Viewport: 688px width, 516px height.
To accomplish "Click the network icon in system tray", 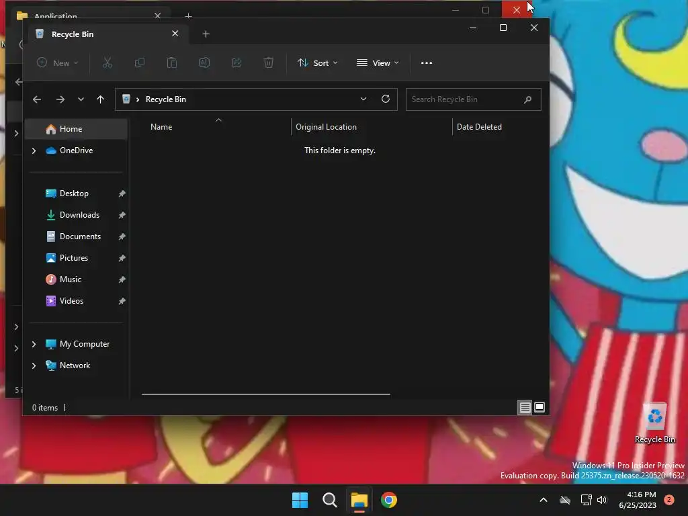I will tap(586, 500).
